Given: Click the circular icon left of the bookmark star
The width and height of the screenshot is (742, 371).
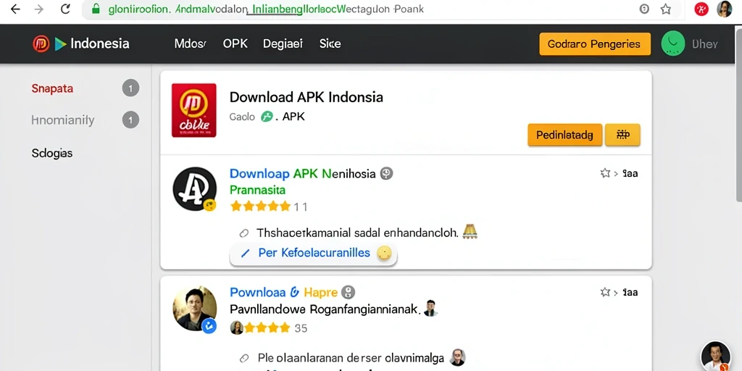Looking at the screenshot, I should (644, 9).
